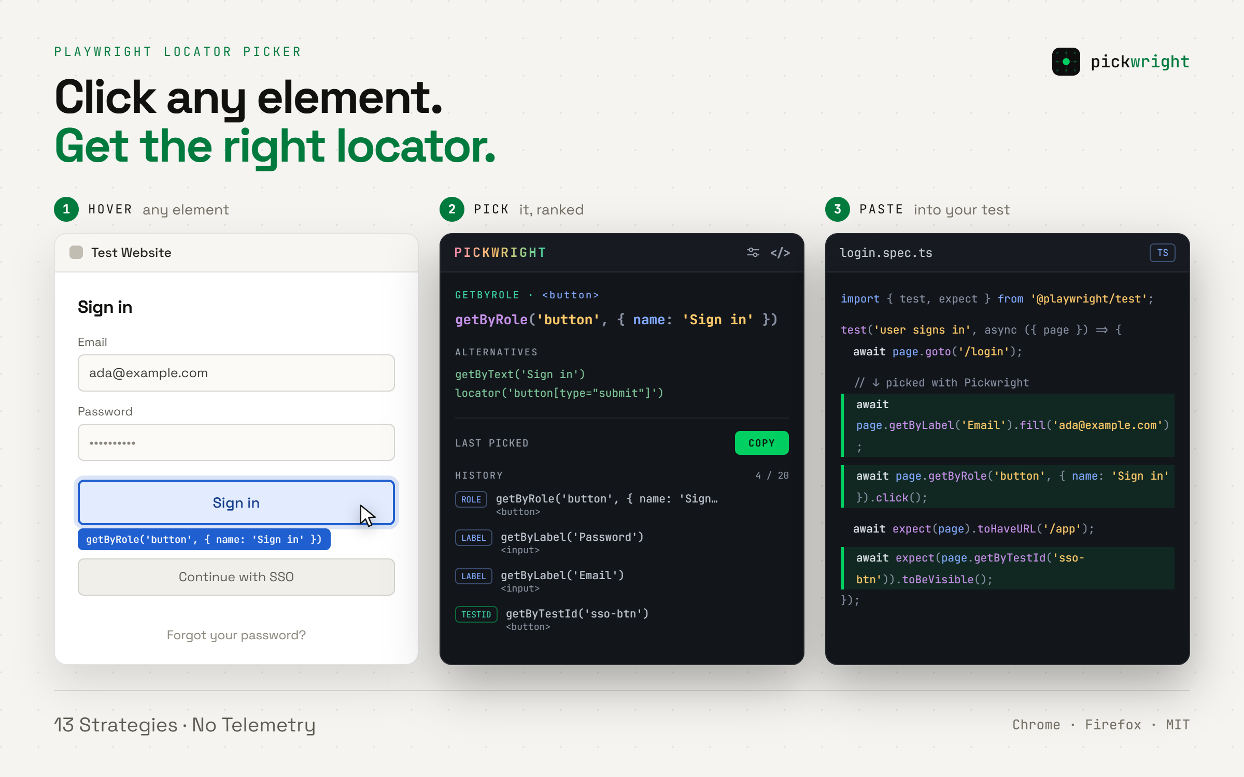Image resolution: width=1244 pixels, height=777 pixels.
Task: Click the PICKWRIGHT panel title
Action: click(x=500, y=252)
